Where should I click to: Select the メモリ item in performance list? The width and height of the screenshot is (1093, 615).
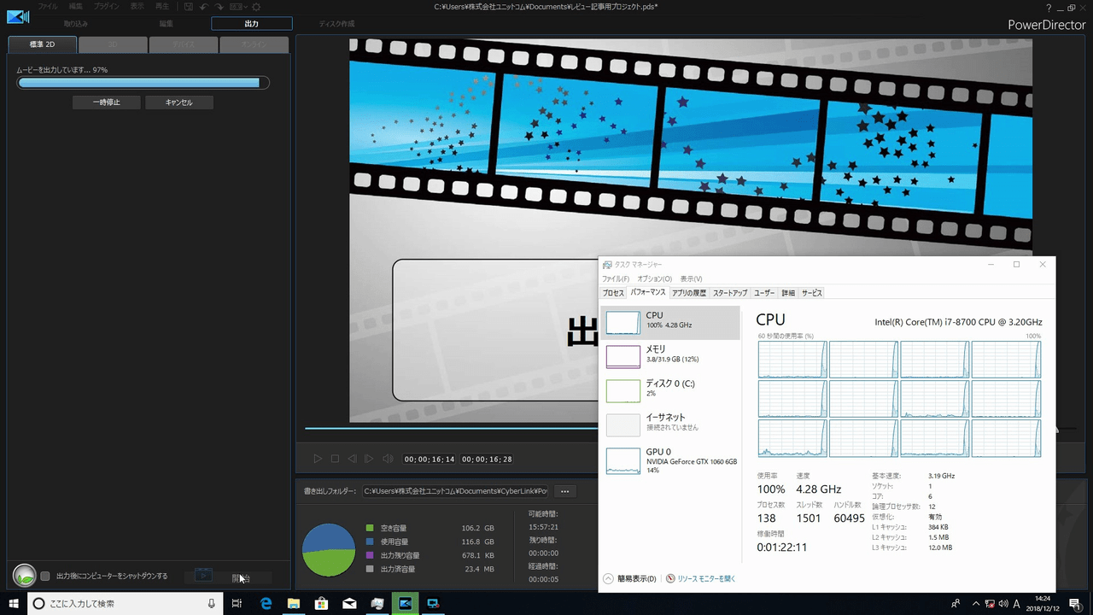pyautogui.click(x=669, y=355)
